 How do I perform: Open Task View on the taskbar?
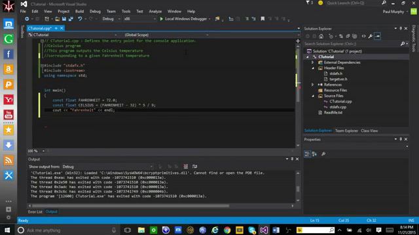point(128,230)
